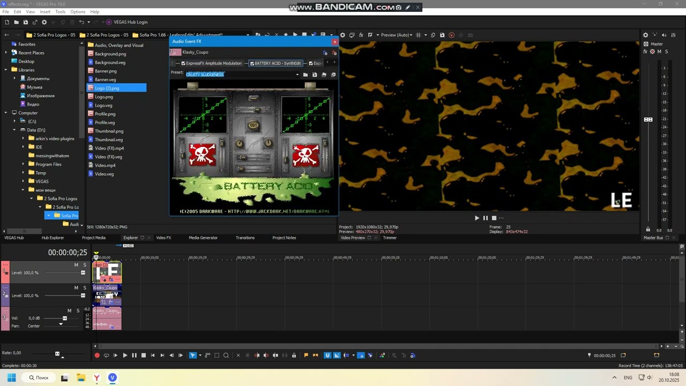Switch to the Project Media tab
686x386 pixels.
(94, 237)
